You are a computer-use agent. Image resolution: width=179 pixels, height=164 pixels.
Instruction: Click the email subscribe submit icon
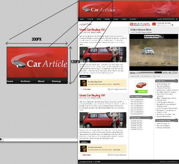coord(172,25)
